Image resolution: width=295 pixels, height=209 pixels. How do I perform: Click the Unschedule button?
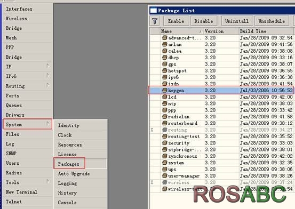pos(272,21)
